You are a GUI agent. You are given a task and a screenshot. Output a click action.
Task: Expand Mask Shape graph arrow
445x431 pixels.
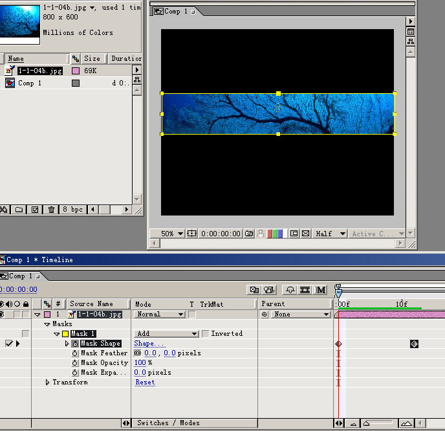pos(67,344)
